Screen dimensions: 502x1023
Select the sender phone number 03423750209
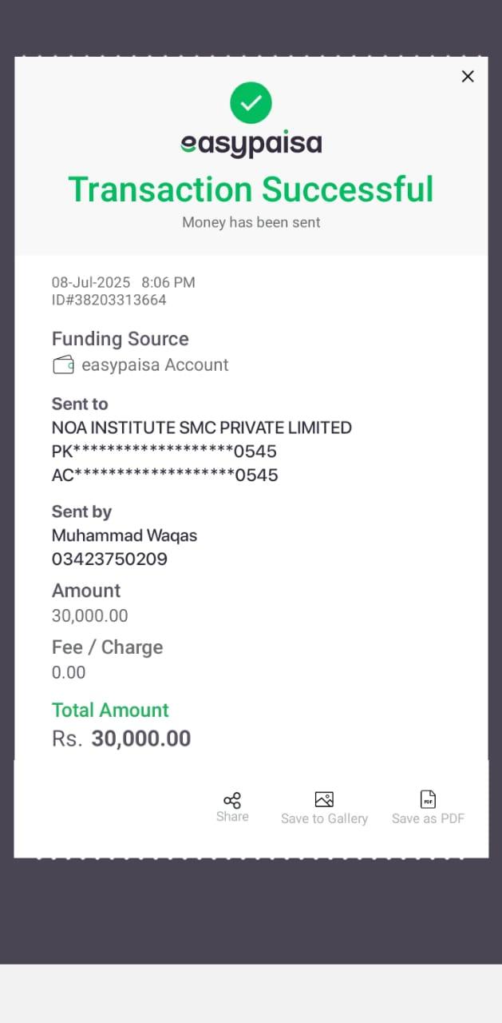click(x=109, y=559)
